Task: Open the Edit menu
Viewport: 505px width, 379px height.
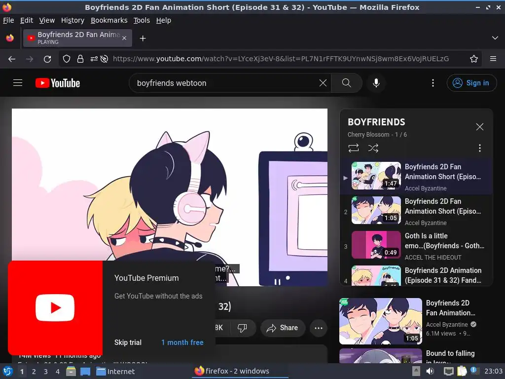Action: pyautogui.click(x=27, y=20)
